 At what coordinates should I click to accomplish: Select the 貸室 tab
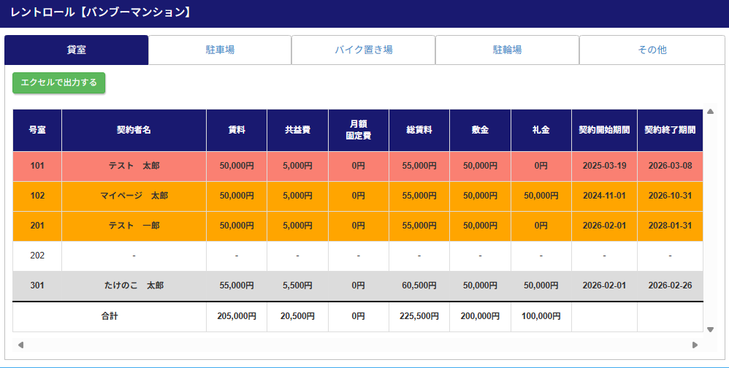coord(76,50)
